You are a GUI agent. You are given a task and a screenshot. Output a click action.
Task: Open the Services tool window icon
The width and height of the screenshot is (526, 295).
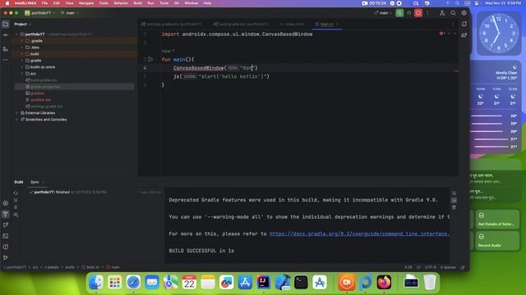coord(6,203)
